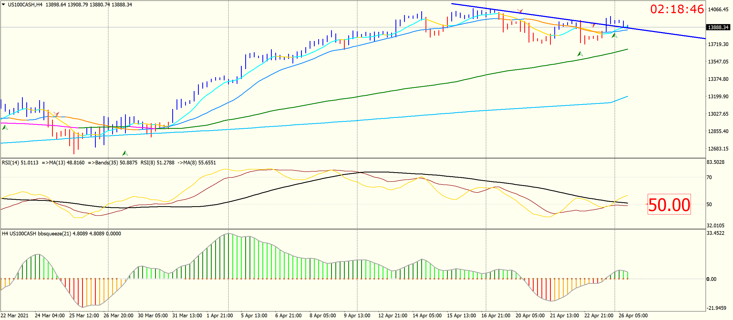Viewport: 733px width, 320px height.
Task: Select the descending blue trendline
Action: (578, 21)
